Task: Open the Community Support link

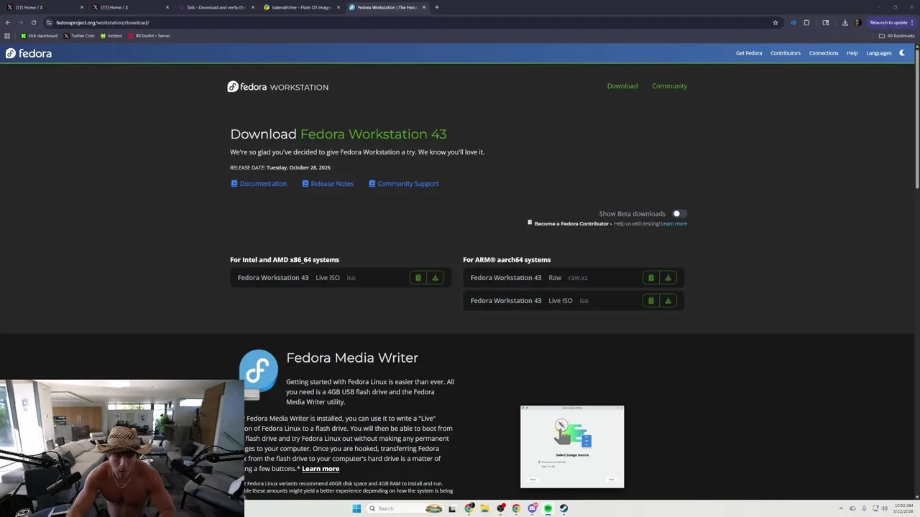Action: (403, 184)
